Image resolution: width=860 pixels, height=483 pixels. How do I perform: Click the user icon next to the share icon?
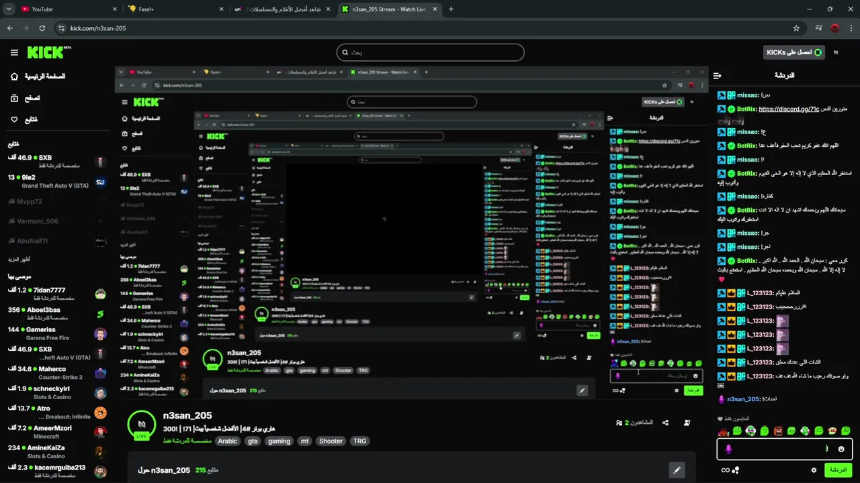687,423
